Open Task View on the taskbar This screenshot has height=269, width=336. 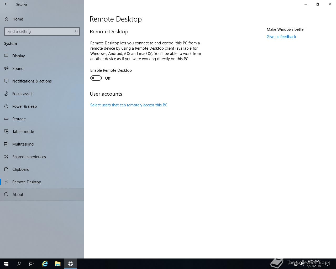[31, 264]
